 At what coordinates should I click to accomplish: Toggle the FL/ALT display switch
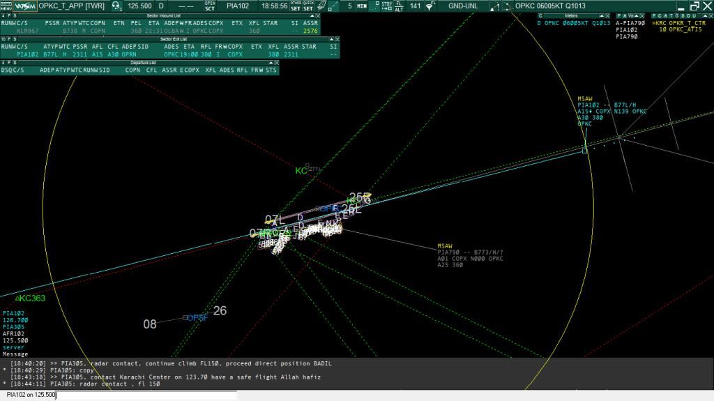(x=399, y=6)
